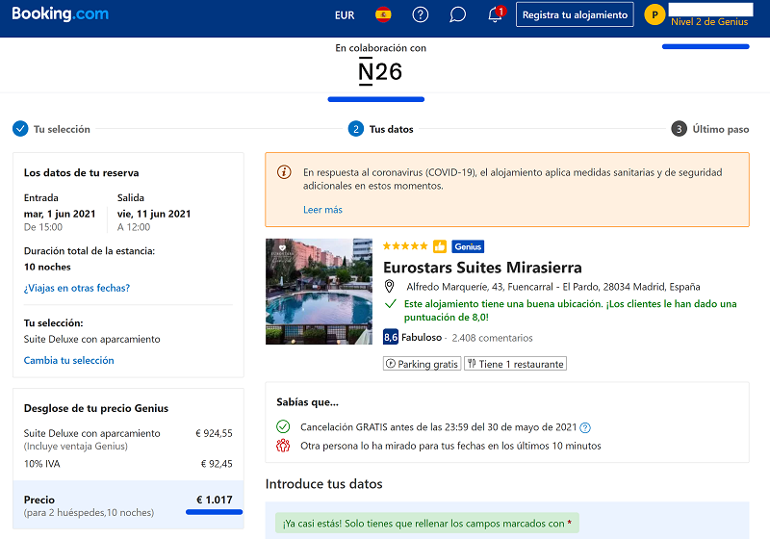Open help with the question mark icon
Viewport: 770px width, 539px height.
[x=420, y=14]
